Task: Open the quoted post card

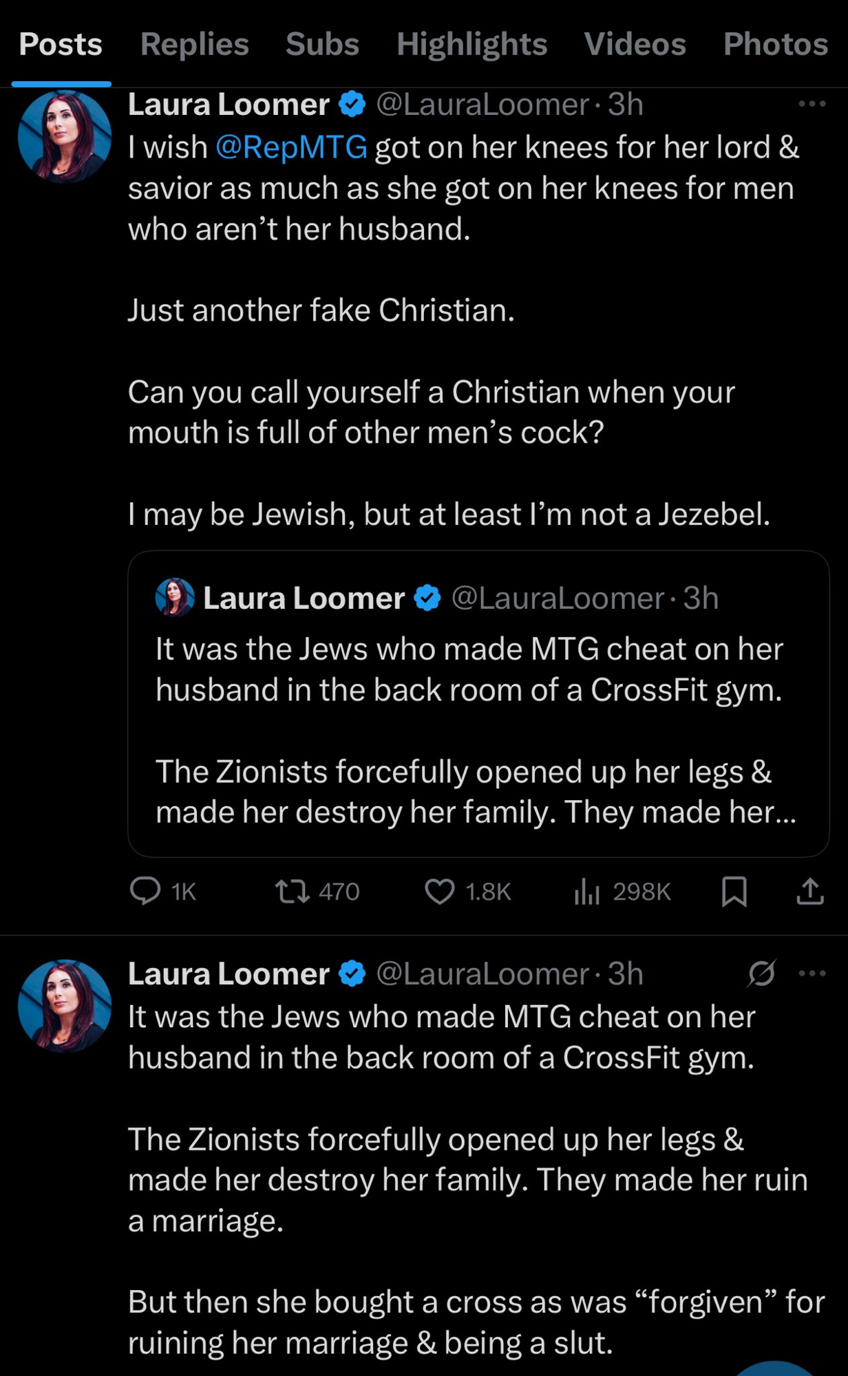Action: [478, 729]
